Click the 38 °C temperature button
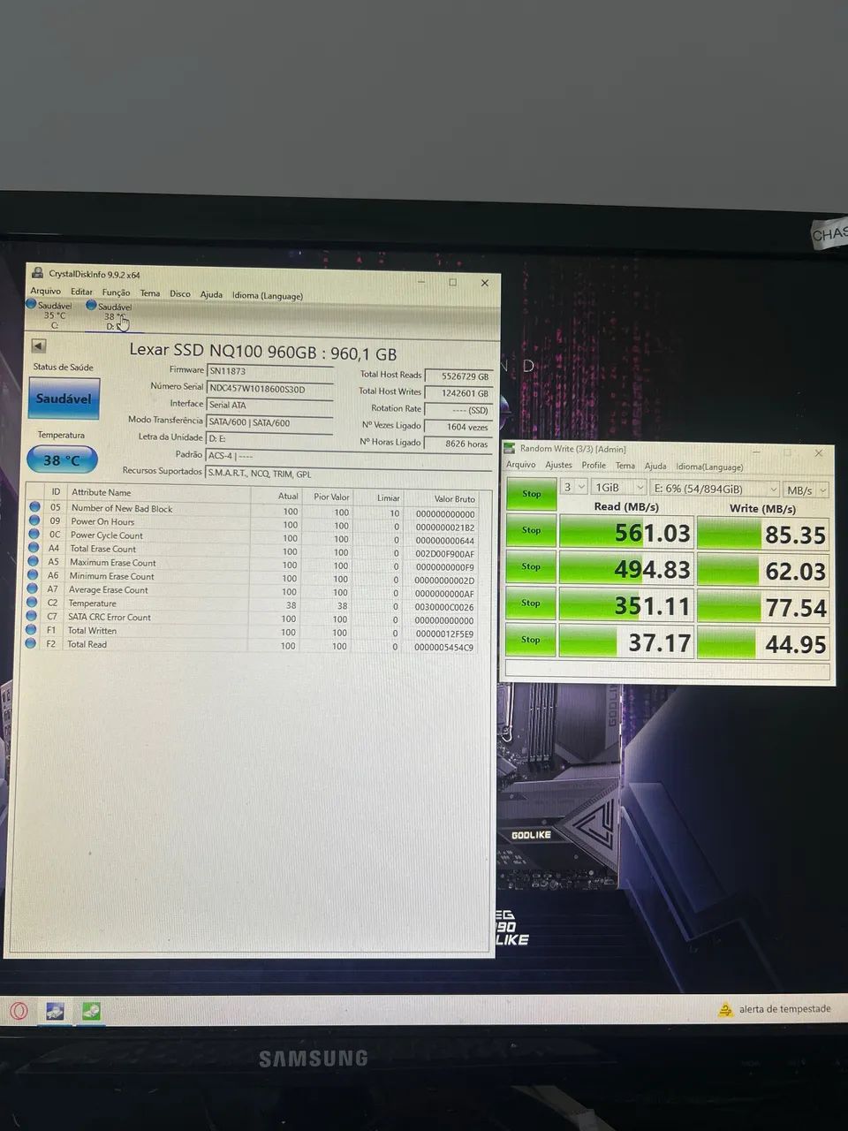 tap(62, 459)
